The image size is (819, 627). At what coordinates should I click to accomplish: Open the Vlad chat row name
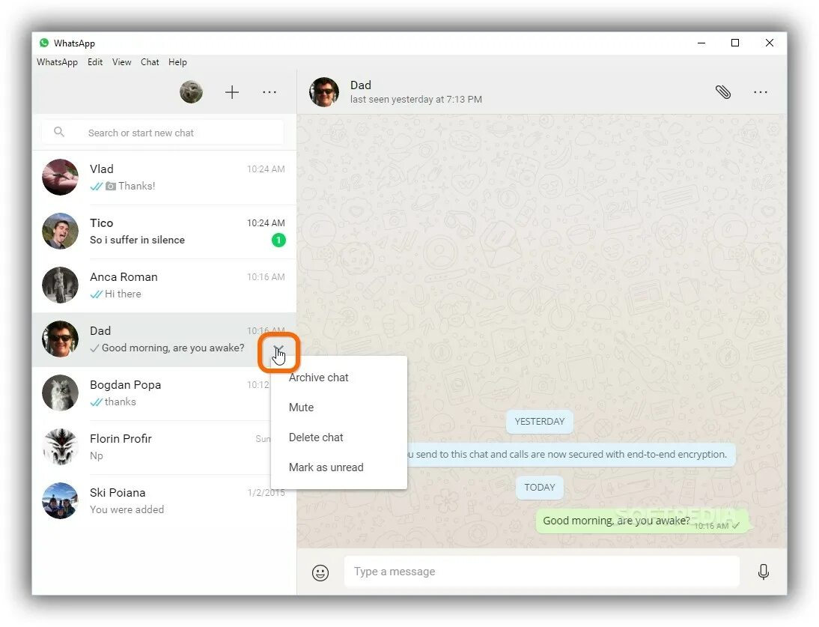(x=101, y=169)
